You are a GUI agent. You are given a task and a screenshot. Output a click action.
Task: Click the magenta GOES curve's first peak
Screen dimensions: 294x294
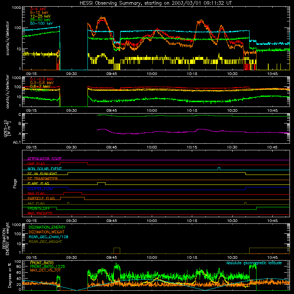(x=102, y=129)
